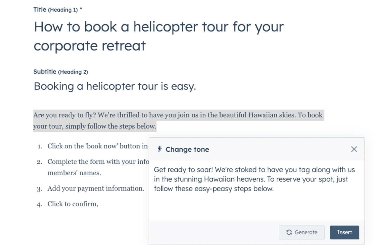The image size is (374, 245).
Task: Click the title heading text field
Action: 159,36
